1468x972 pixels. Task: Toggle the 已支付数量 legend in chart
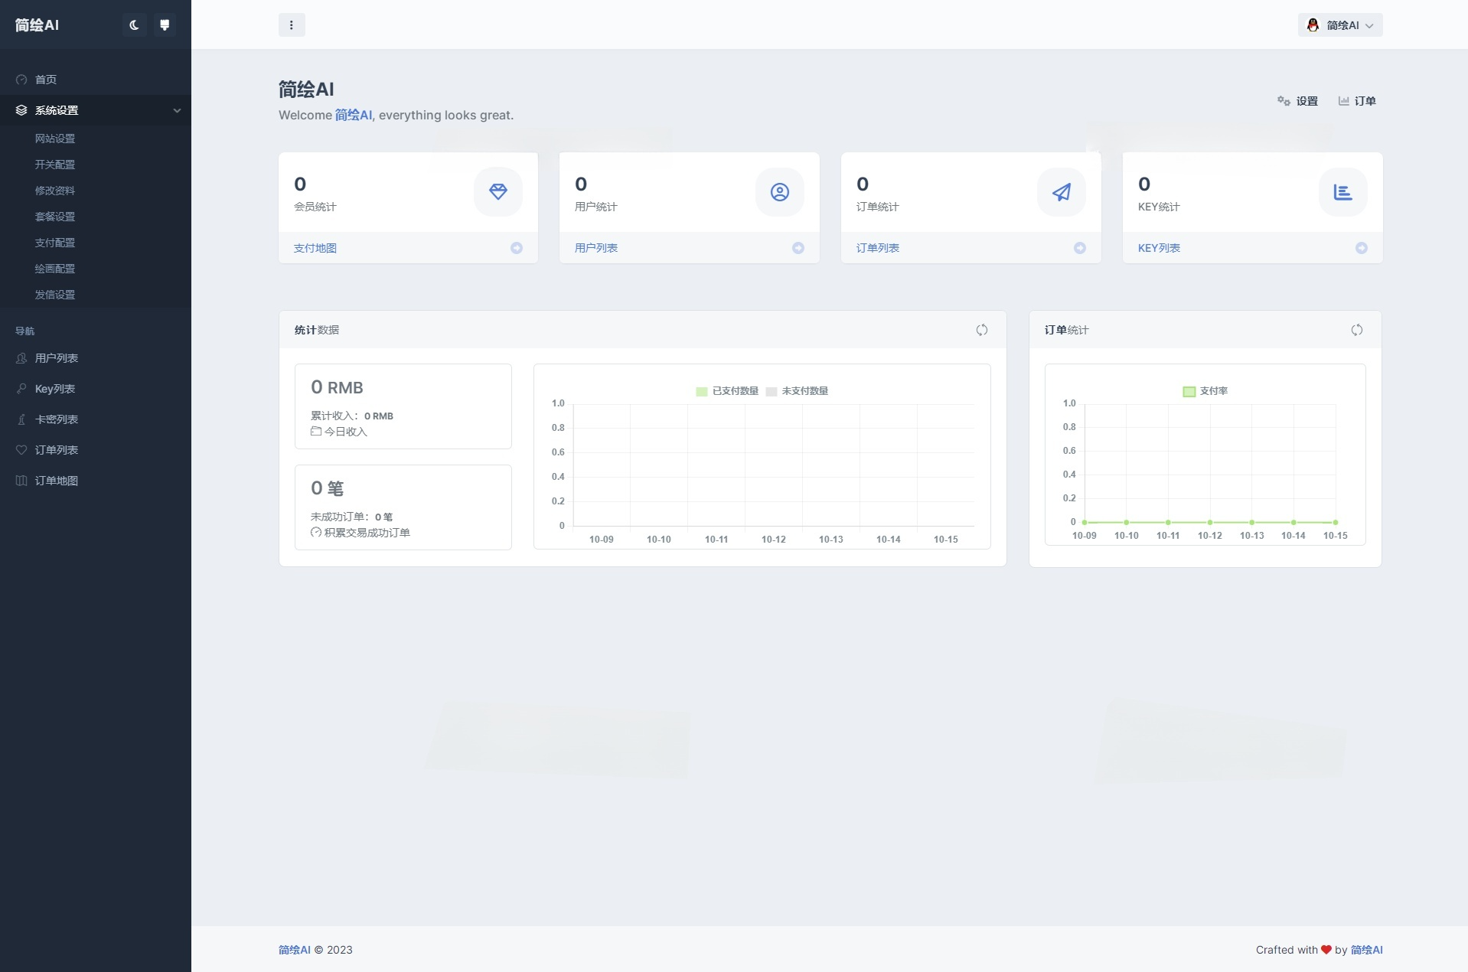726,391
